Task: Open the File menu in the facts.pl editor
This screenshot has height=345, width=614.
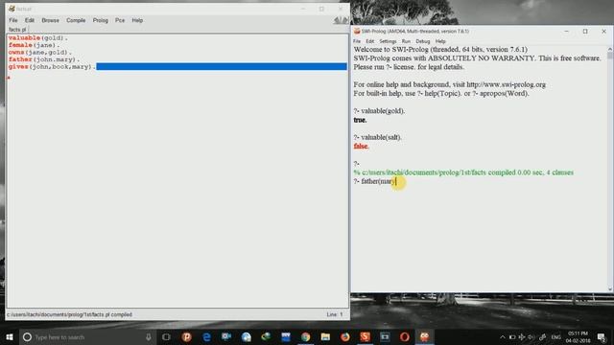Action: pyautogui.click(x=12, y=20)
